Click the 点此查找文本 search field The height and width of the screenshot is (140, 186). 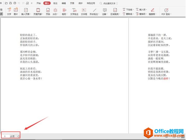coord(109,3)
